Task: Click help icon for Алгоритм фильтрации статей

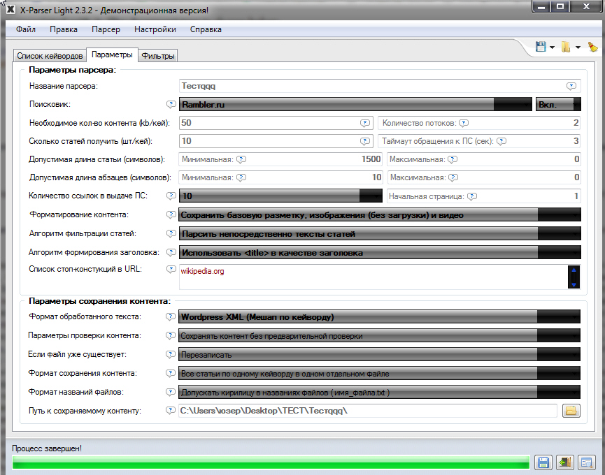Action: tap(171, 233)
